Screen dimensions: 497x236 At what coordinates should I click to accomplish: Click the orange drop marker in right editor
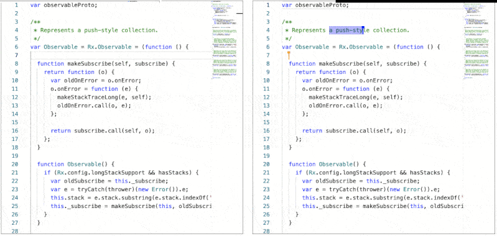289,55
